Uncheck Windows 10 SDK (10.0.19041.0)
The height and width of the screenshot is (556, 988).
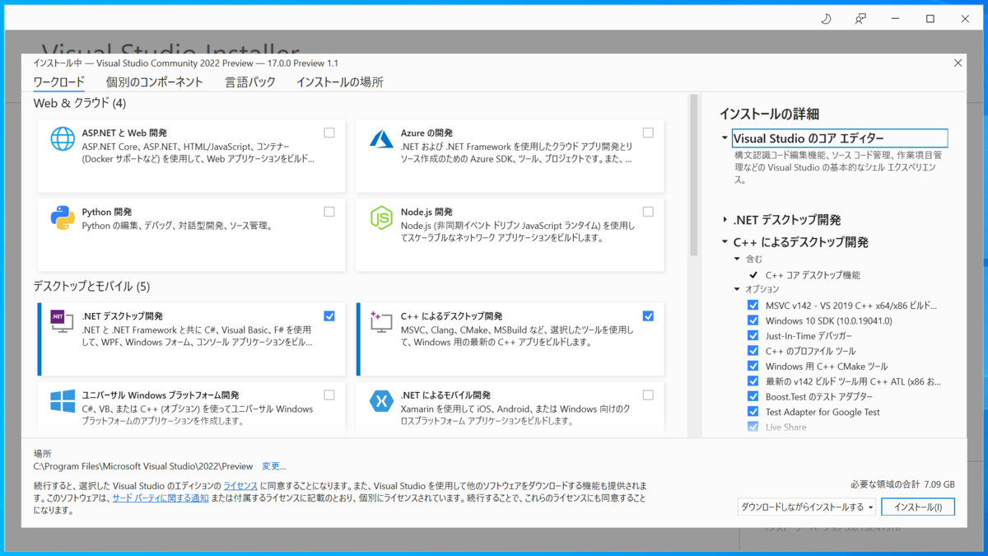click(753, 320)
